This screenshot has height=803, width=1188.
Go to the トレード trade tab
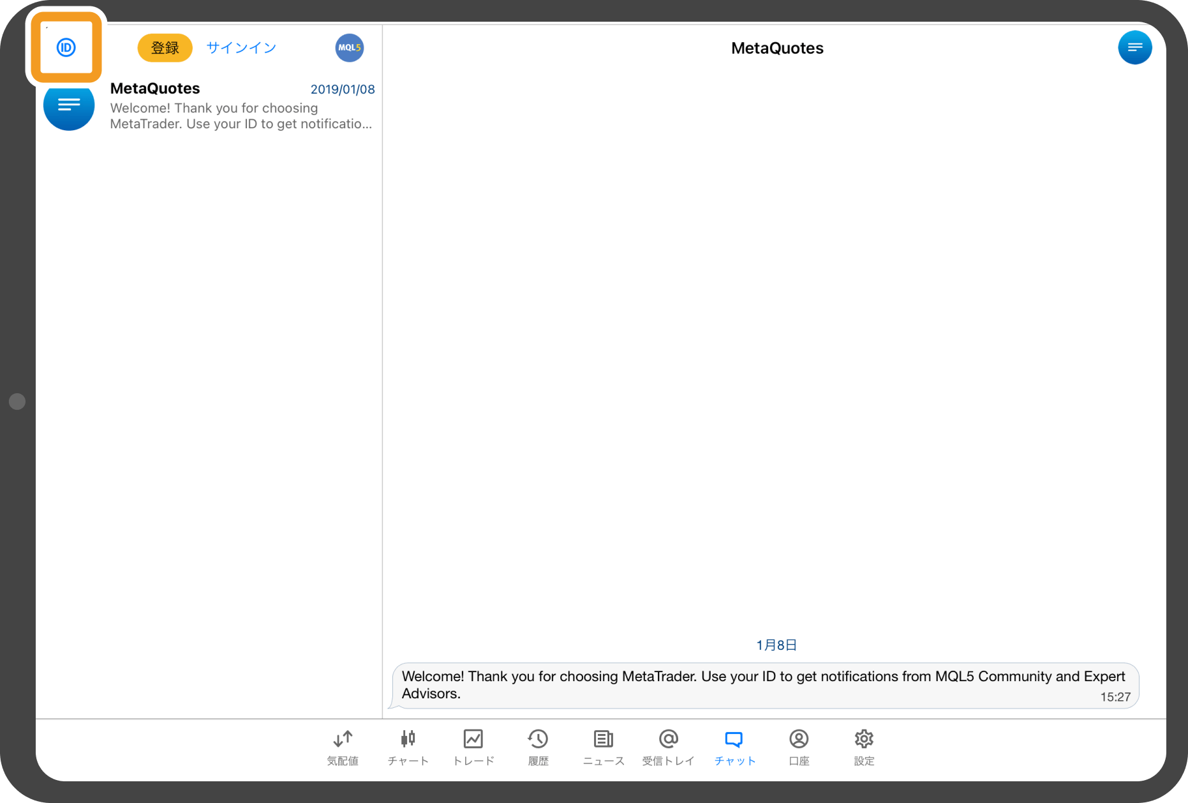473,747
